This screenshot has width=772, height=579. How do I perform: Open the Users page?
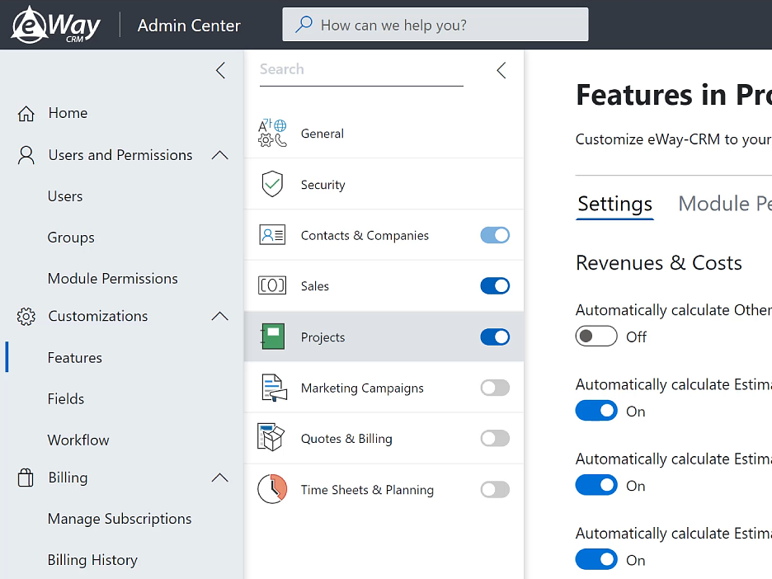(65, 196)
